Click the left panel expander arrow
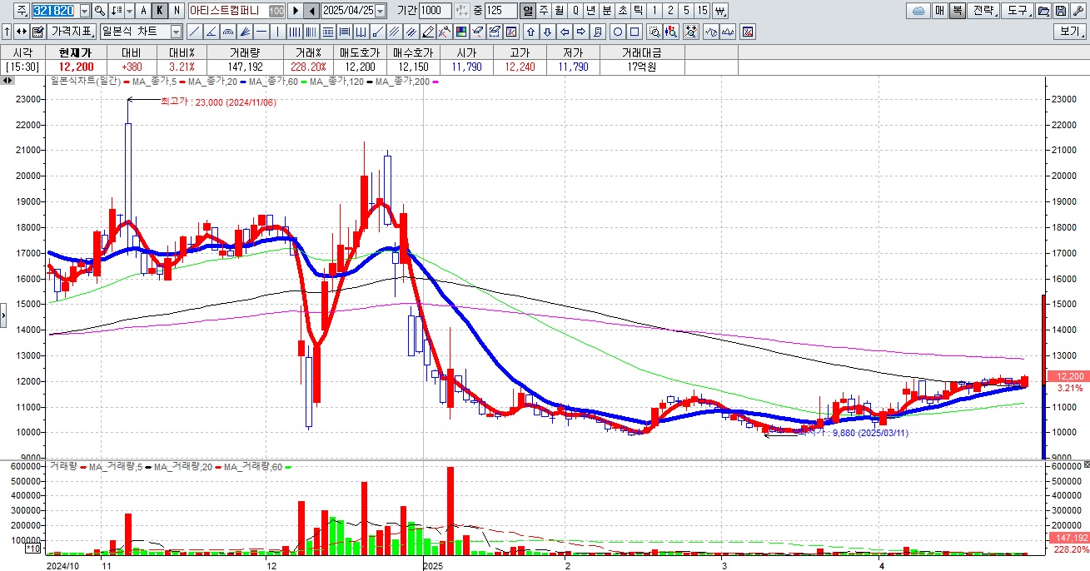Viewport: 1090px width, 571px height. pos(3,315)
